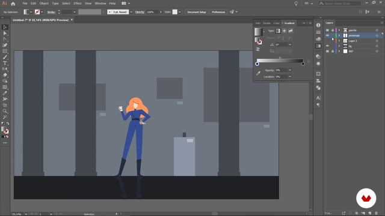Toggle lock on the parche layer

coord(333,30)
